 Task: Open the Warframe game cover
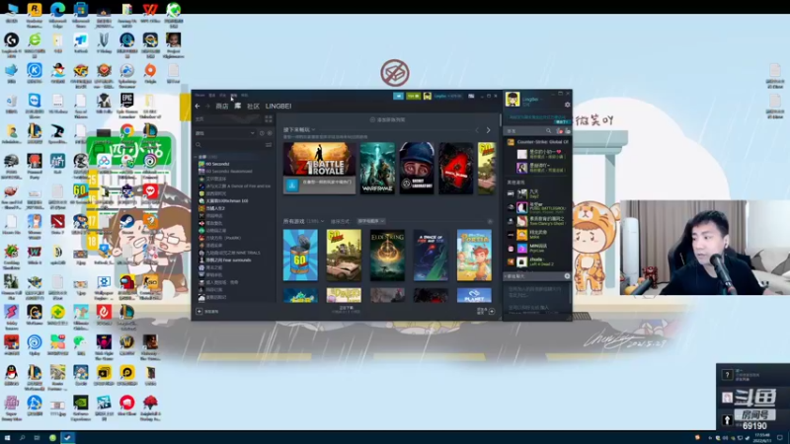[x=377, y=168]
